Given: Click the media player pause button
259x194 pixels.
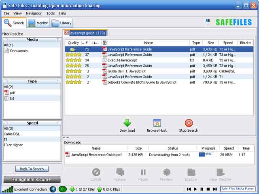Looking at the screenshot, I should 202,189.
